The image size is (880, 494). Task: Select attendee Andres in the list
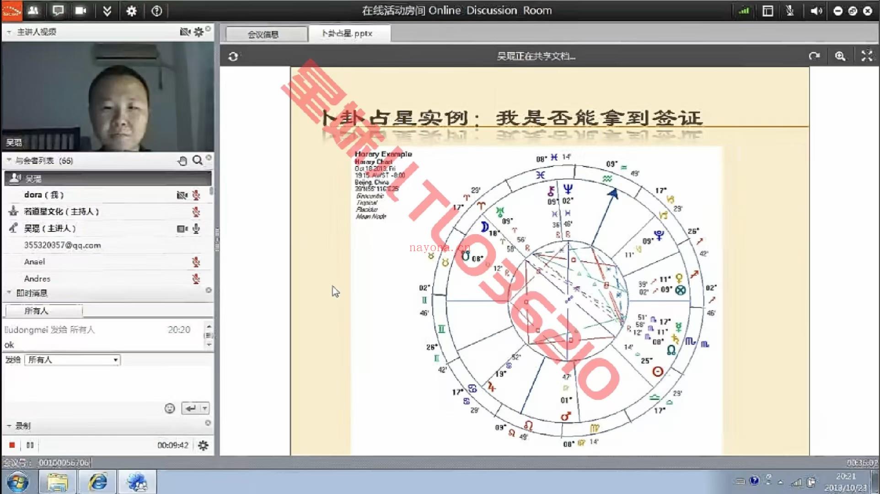pos(37,279)
